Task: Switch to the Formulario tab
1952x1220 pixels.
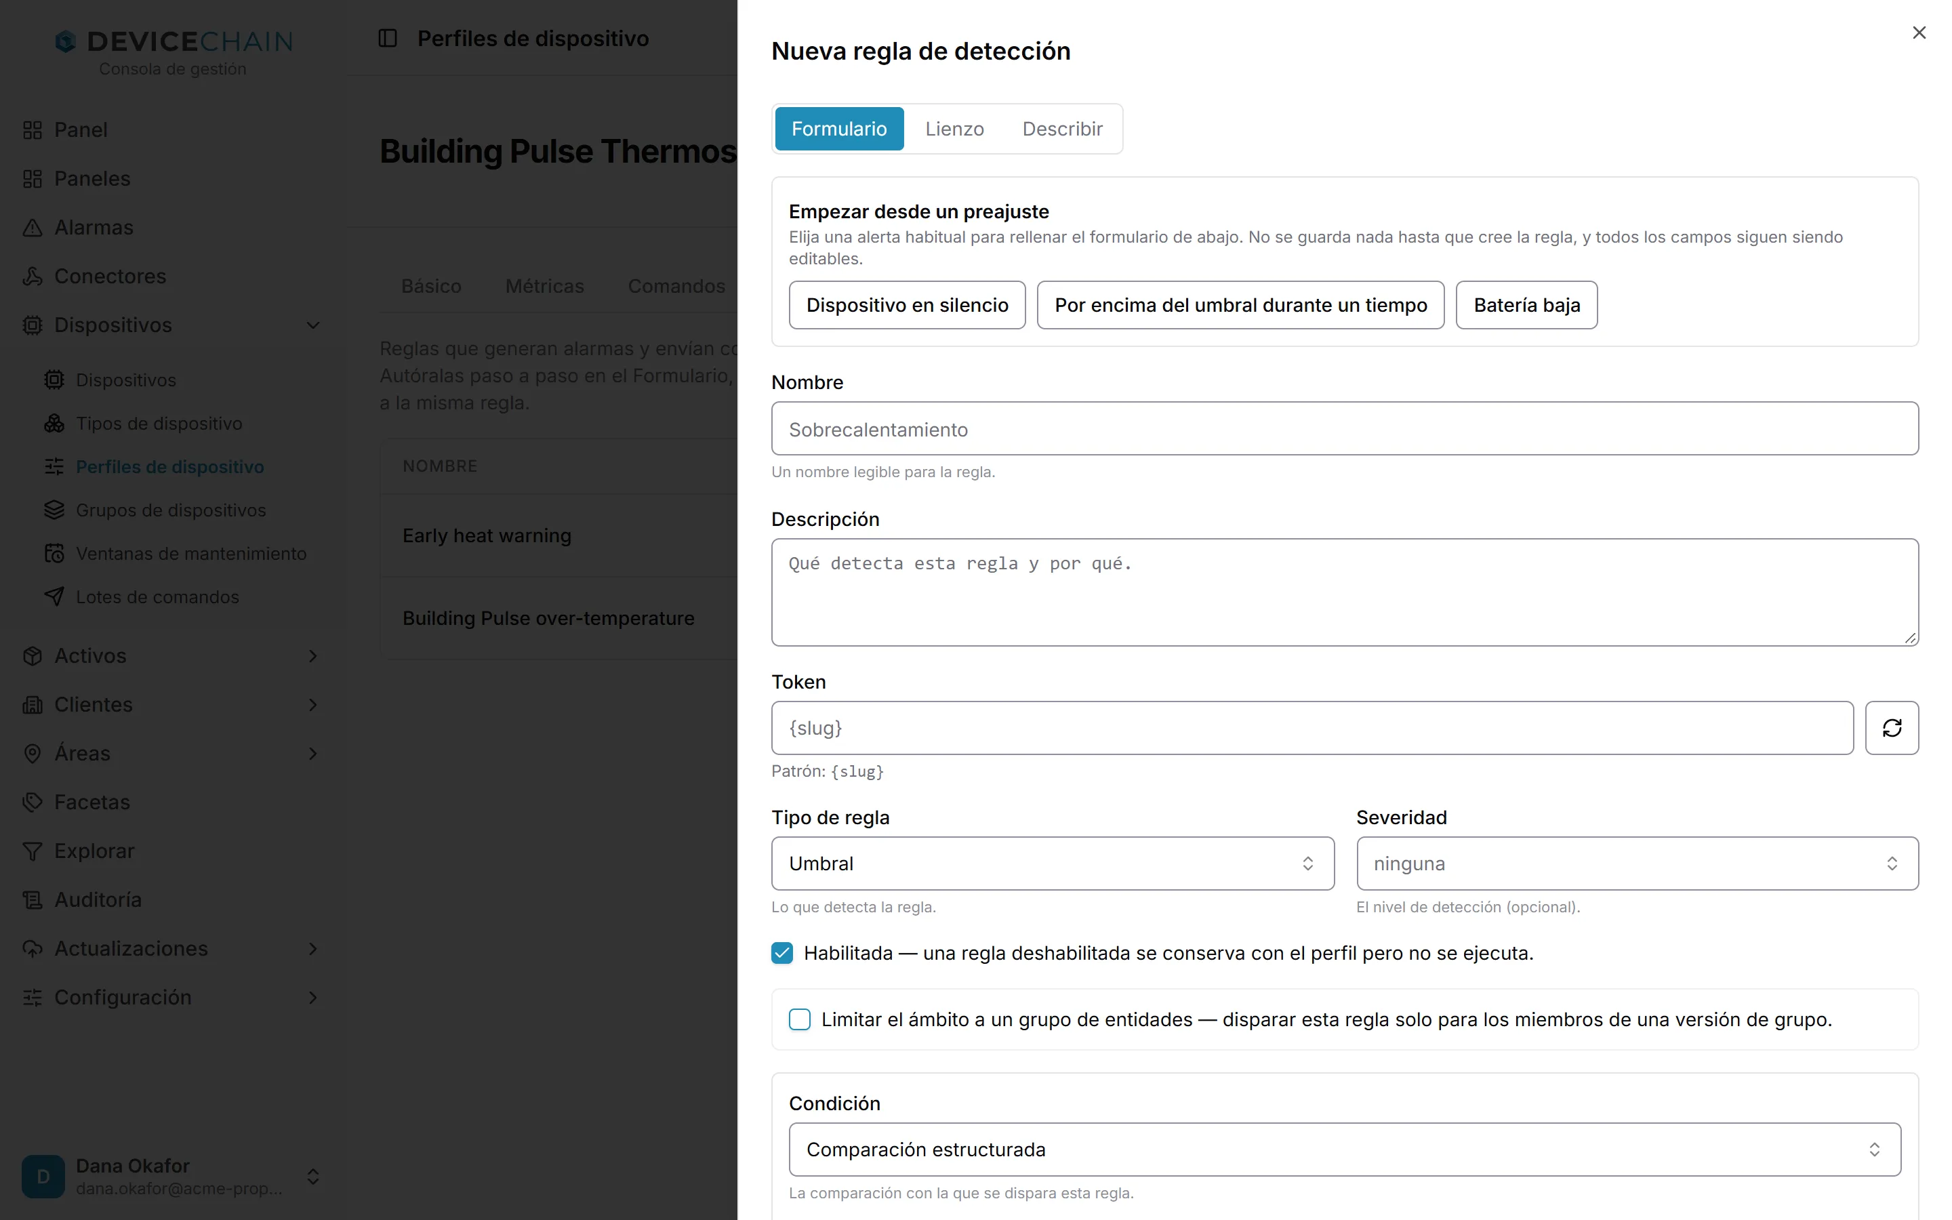Action: pos(839,129)
